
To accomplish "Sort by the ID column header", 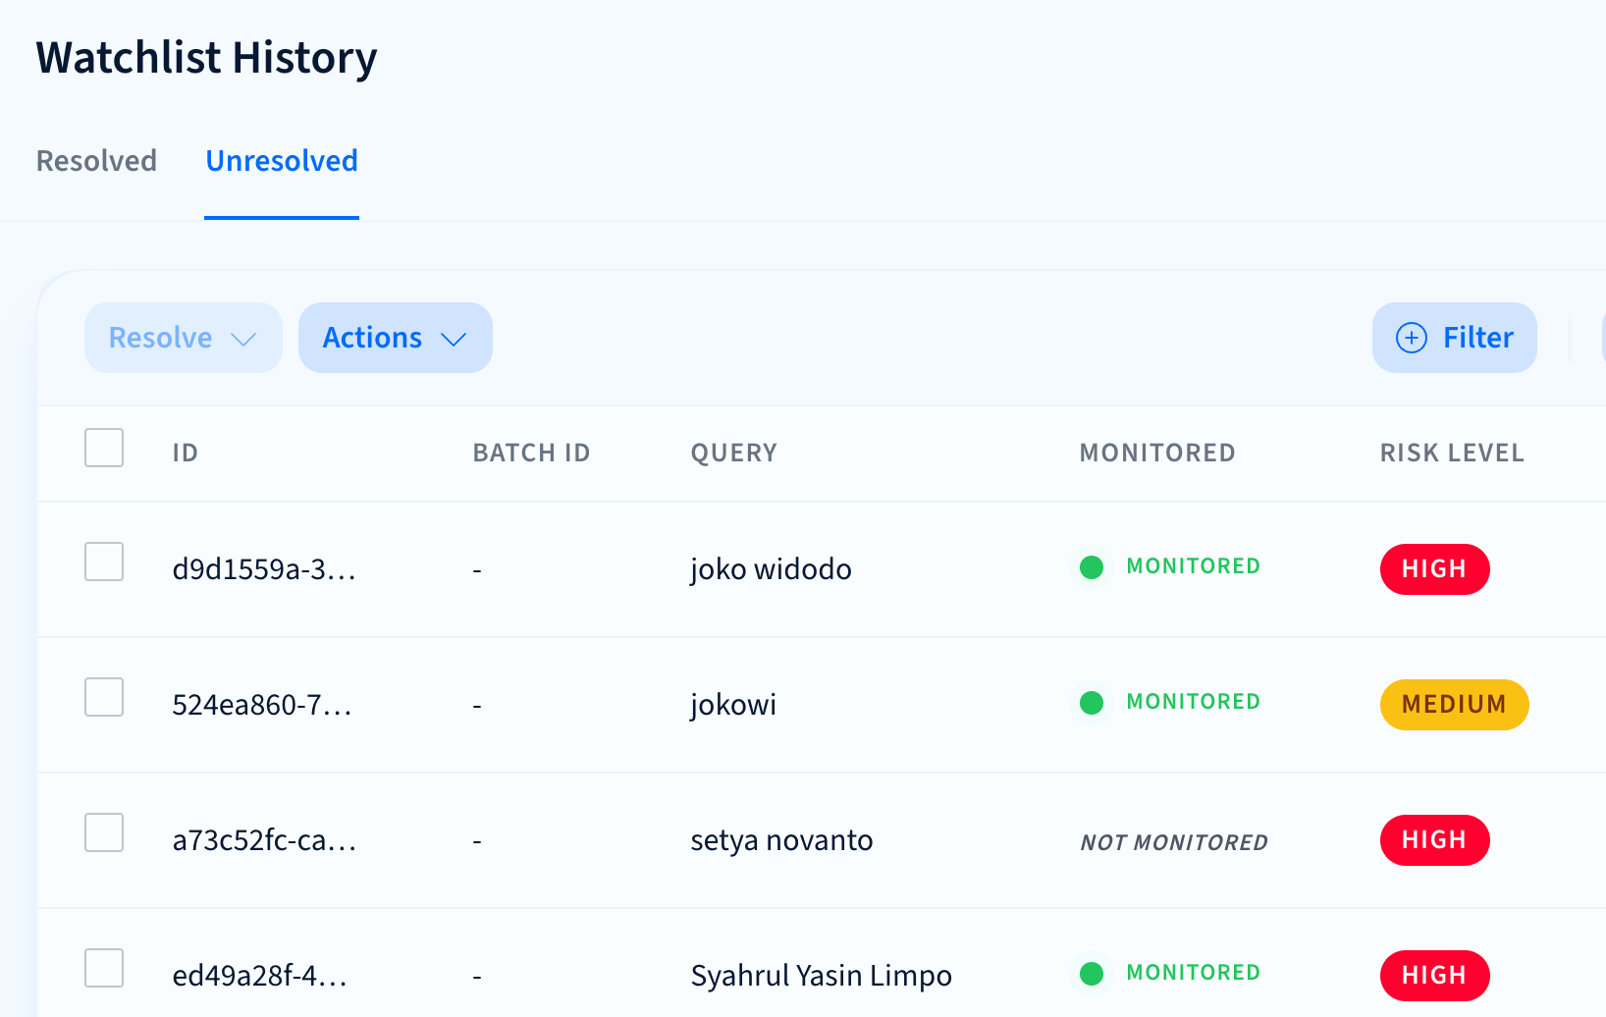I will [186, 453].
